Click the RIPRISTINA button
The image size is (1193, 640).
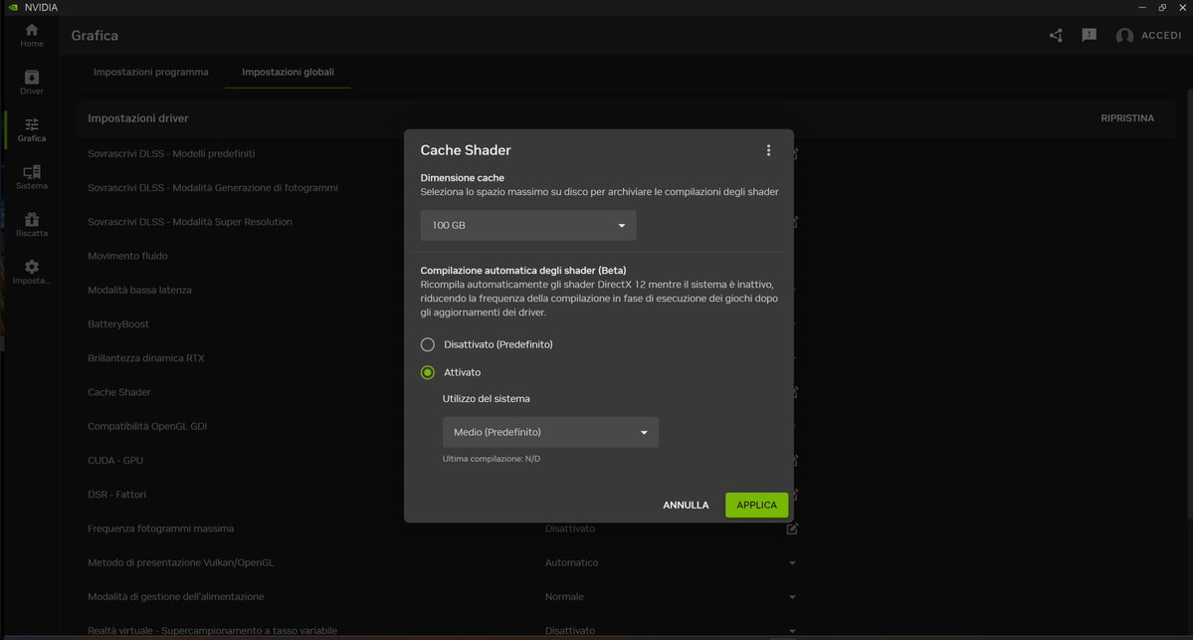pyautogui.click(x=1126, y=118)
